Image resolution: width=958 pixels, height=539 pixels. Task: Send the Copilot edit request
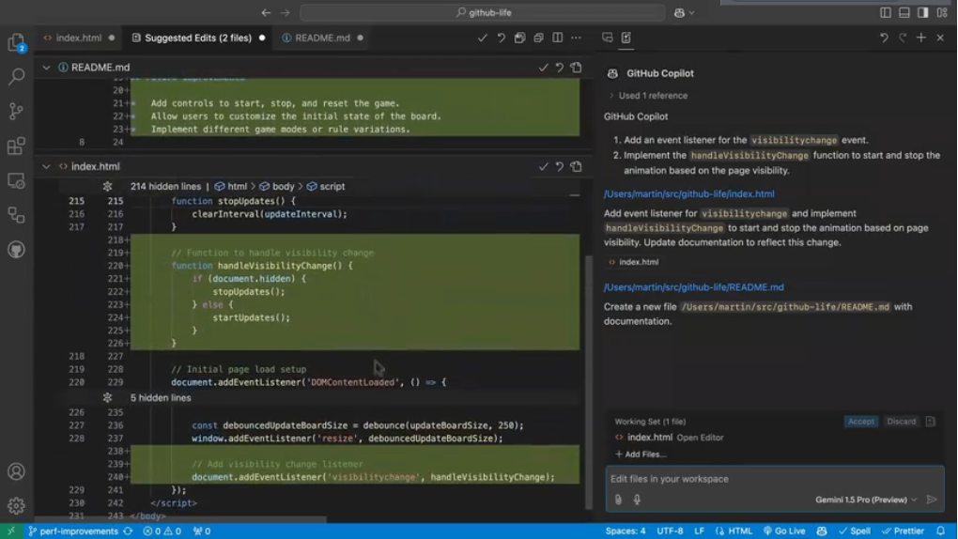point(932,500)
